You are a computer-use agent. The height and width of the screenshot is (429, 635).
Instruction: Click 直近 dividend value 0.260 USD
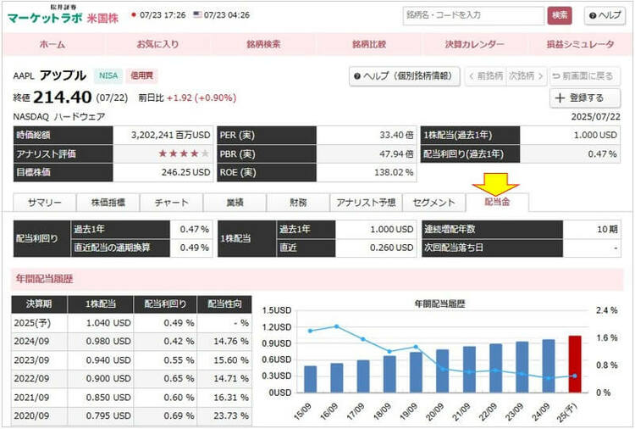pyautogui.click(x=392, y=248)
